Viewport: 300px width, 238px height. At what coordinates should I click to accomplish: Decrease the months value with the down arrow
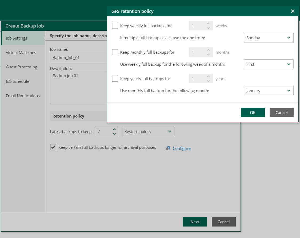(x=209, y=54)
